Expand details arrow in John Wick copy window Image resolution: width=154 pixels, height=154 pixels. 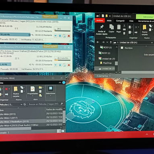coord(56,36)
